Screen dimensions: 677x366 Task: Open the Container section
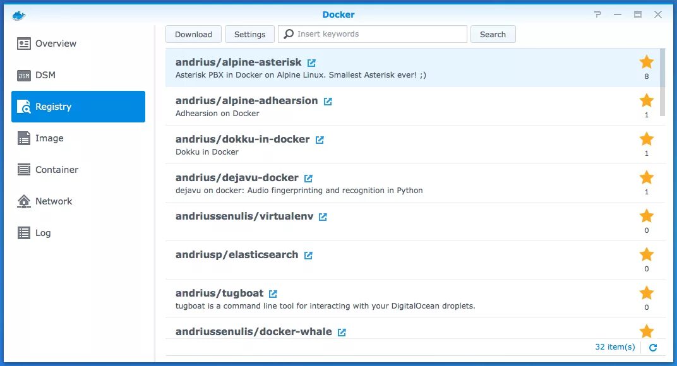pyautogui.click(x=78, y=170)
